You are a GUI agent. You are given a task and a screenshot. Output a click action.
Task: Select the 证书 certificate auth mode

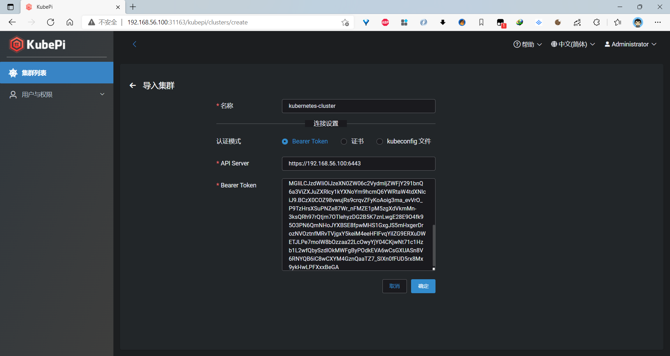352,141
